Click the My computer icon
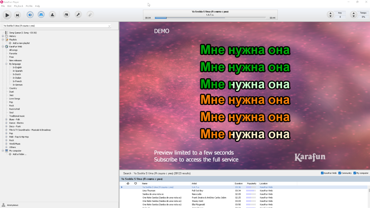The width and height of the screenshot is (370, 208). [x=6, y=151]
